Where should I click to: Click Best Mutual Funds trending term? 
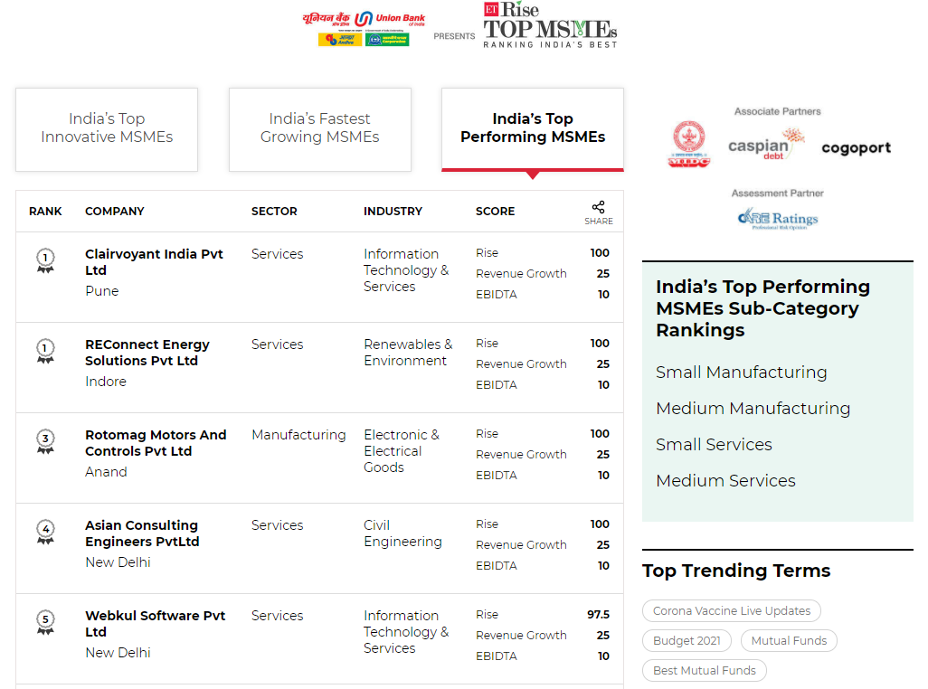tap(705, 671)
